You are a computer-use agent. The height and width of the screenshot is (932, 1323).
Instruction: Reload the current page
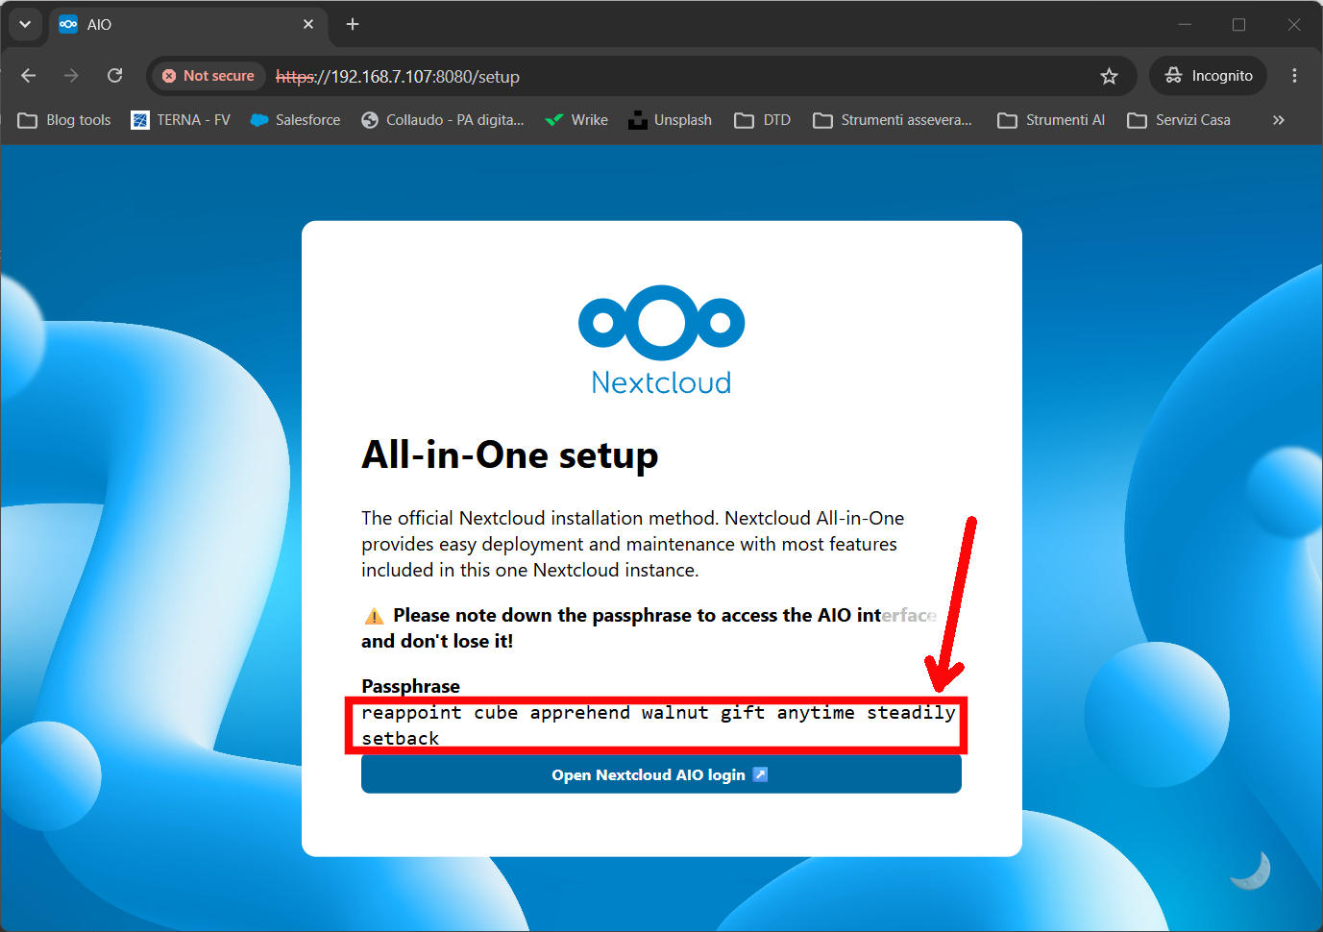(115, 76)
